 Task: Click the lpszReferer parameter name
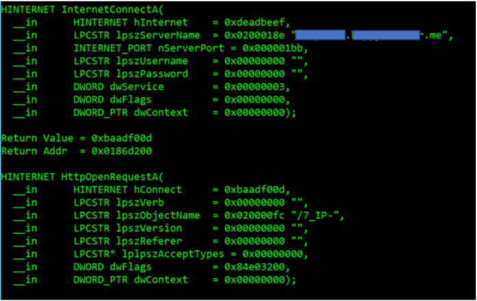tap(149, 241)
